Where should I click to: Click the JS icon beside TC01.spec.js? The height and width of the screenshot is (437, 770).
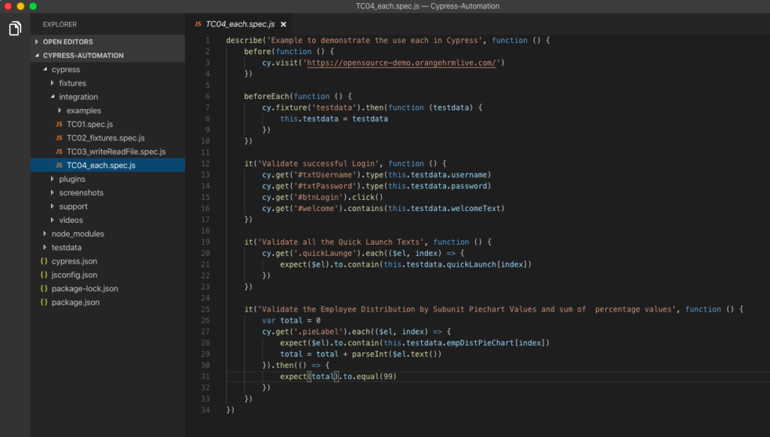[59, 125]
